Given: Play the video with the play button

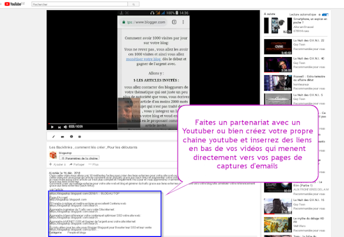Looking at the screenshot, I should [52, 127].
